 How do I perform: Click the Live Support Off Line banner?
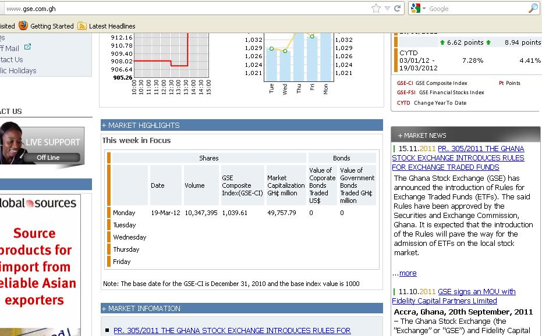point(42,144)
